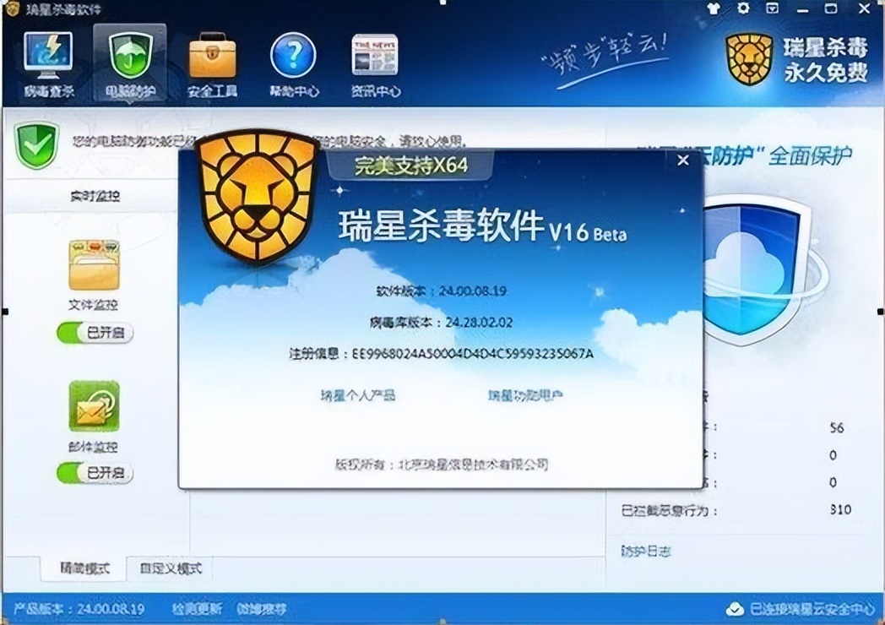The width and height of the screenshot is (885, 625).
Task: Click the 文件监控 file monitor folder icon
Action: (x=95, y=266)
